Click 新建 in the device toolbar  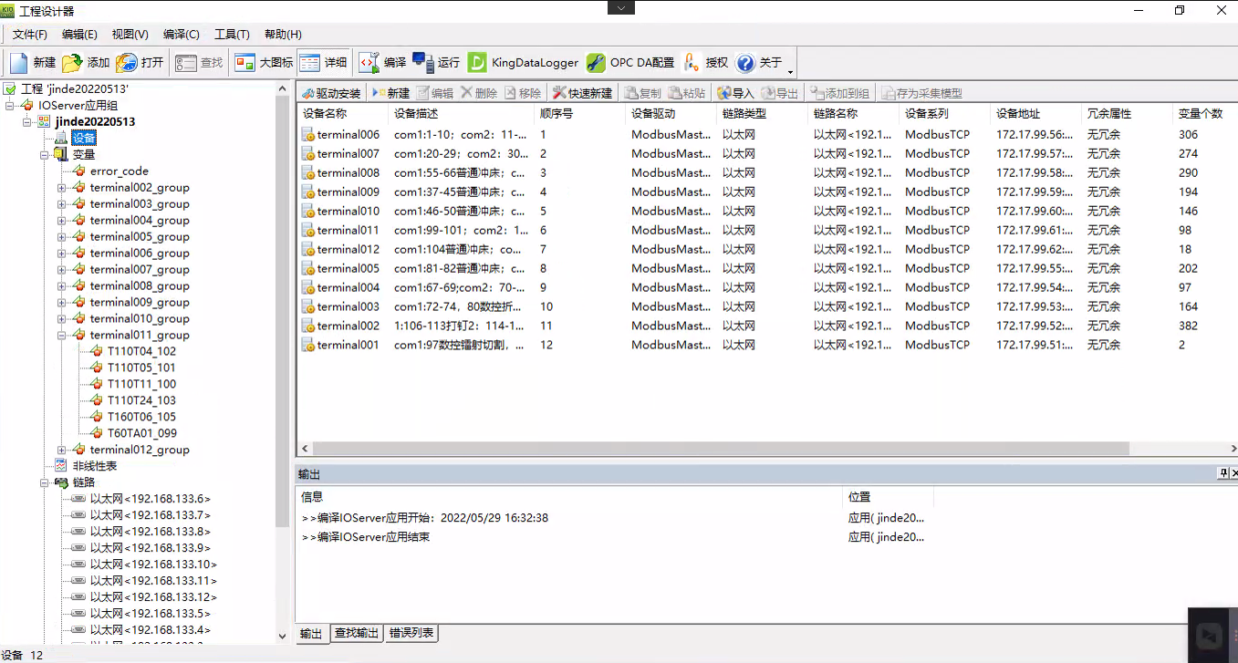[x=390, y=93]
